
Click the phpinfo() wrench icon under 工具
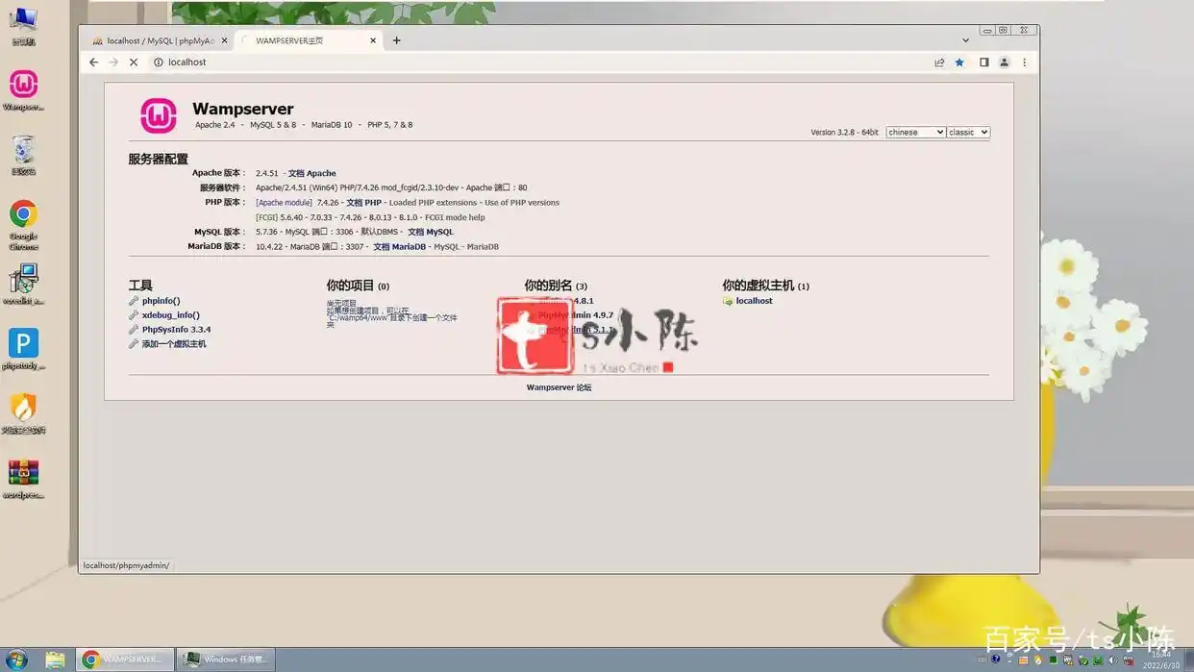click(133, 300)
